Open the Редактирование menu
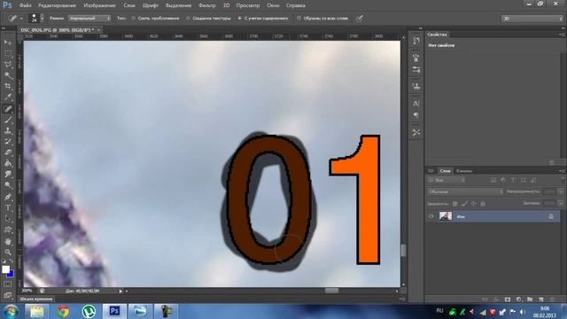The image size is (567, 319). (x=57, y=5)
